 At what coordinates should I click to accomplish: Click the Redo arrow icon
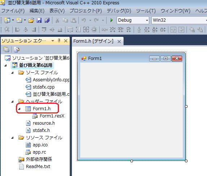point(96,20)
